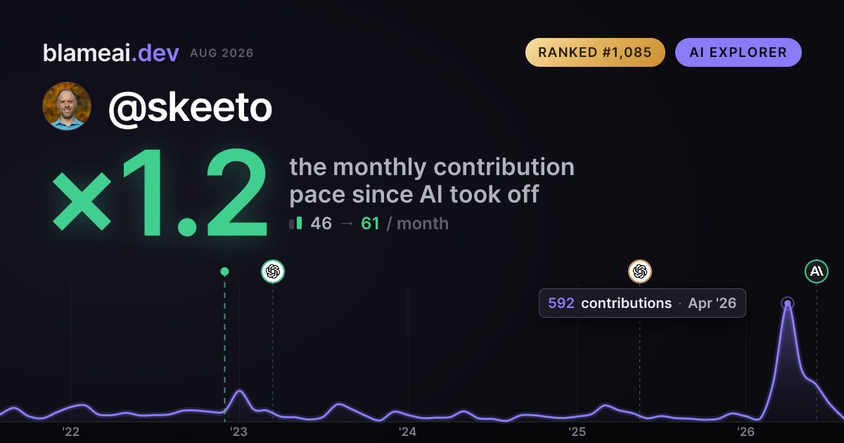
Task: Click the @skeeto username heading
Action: click(190, 108)
